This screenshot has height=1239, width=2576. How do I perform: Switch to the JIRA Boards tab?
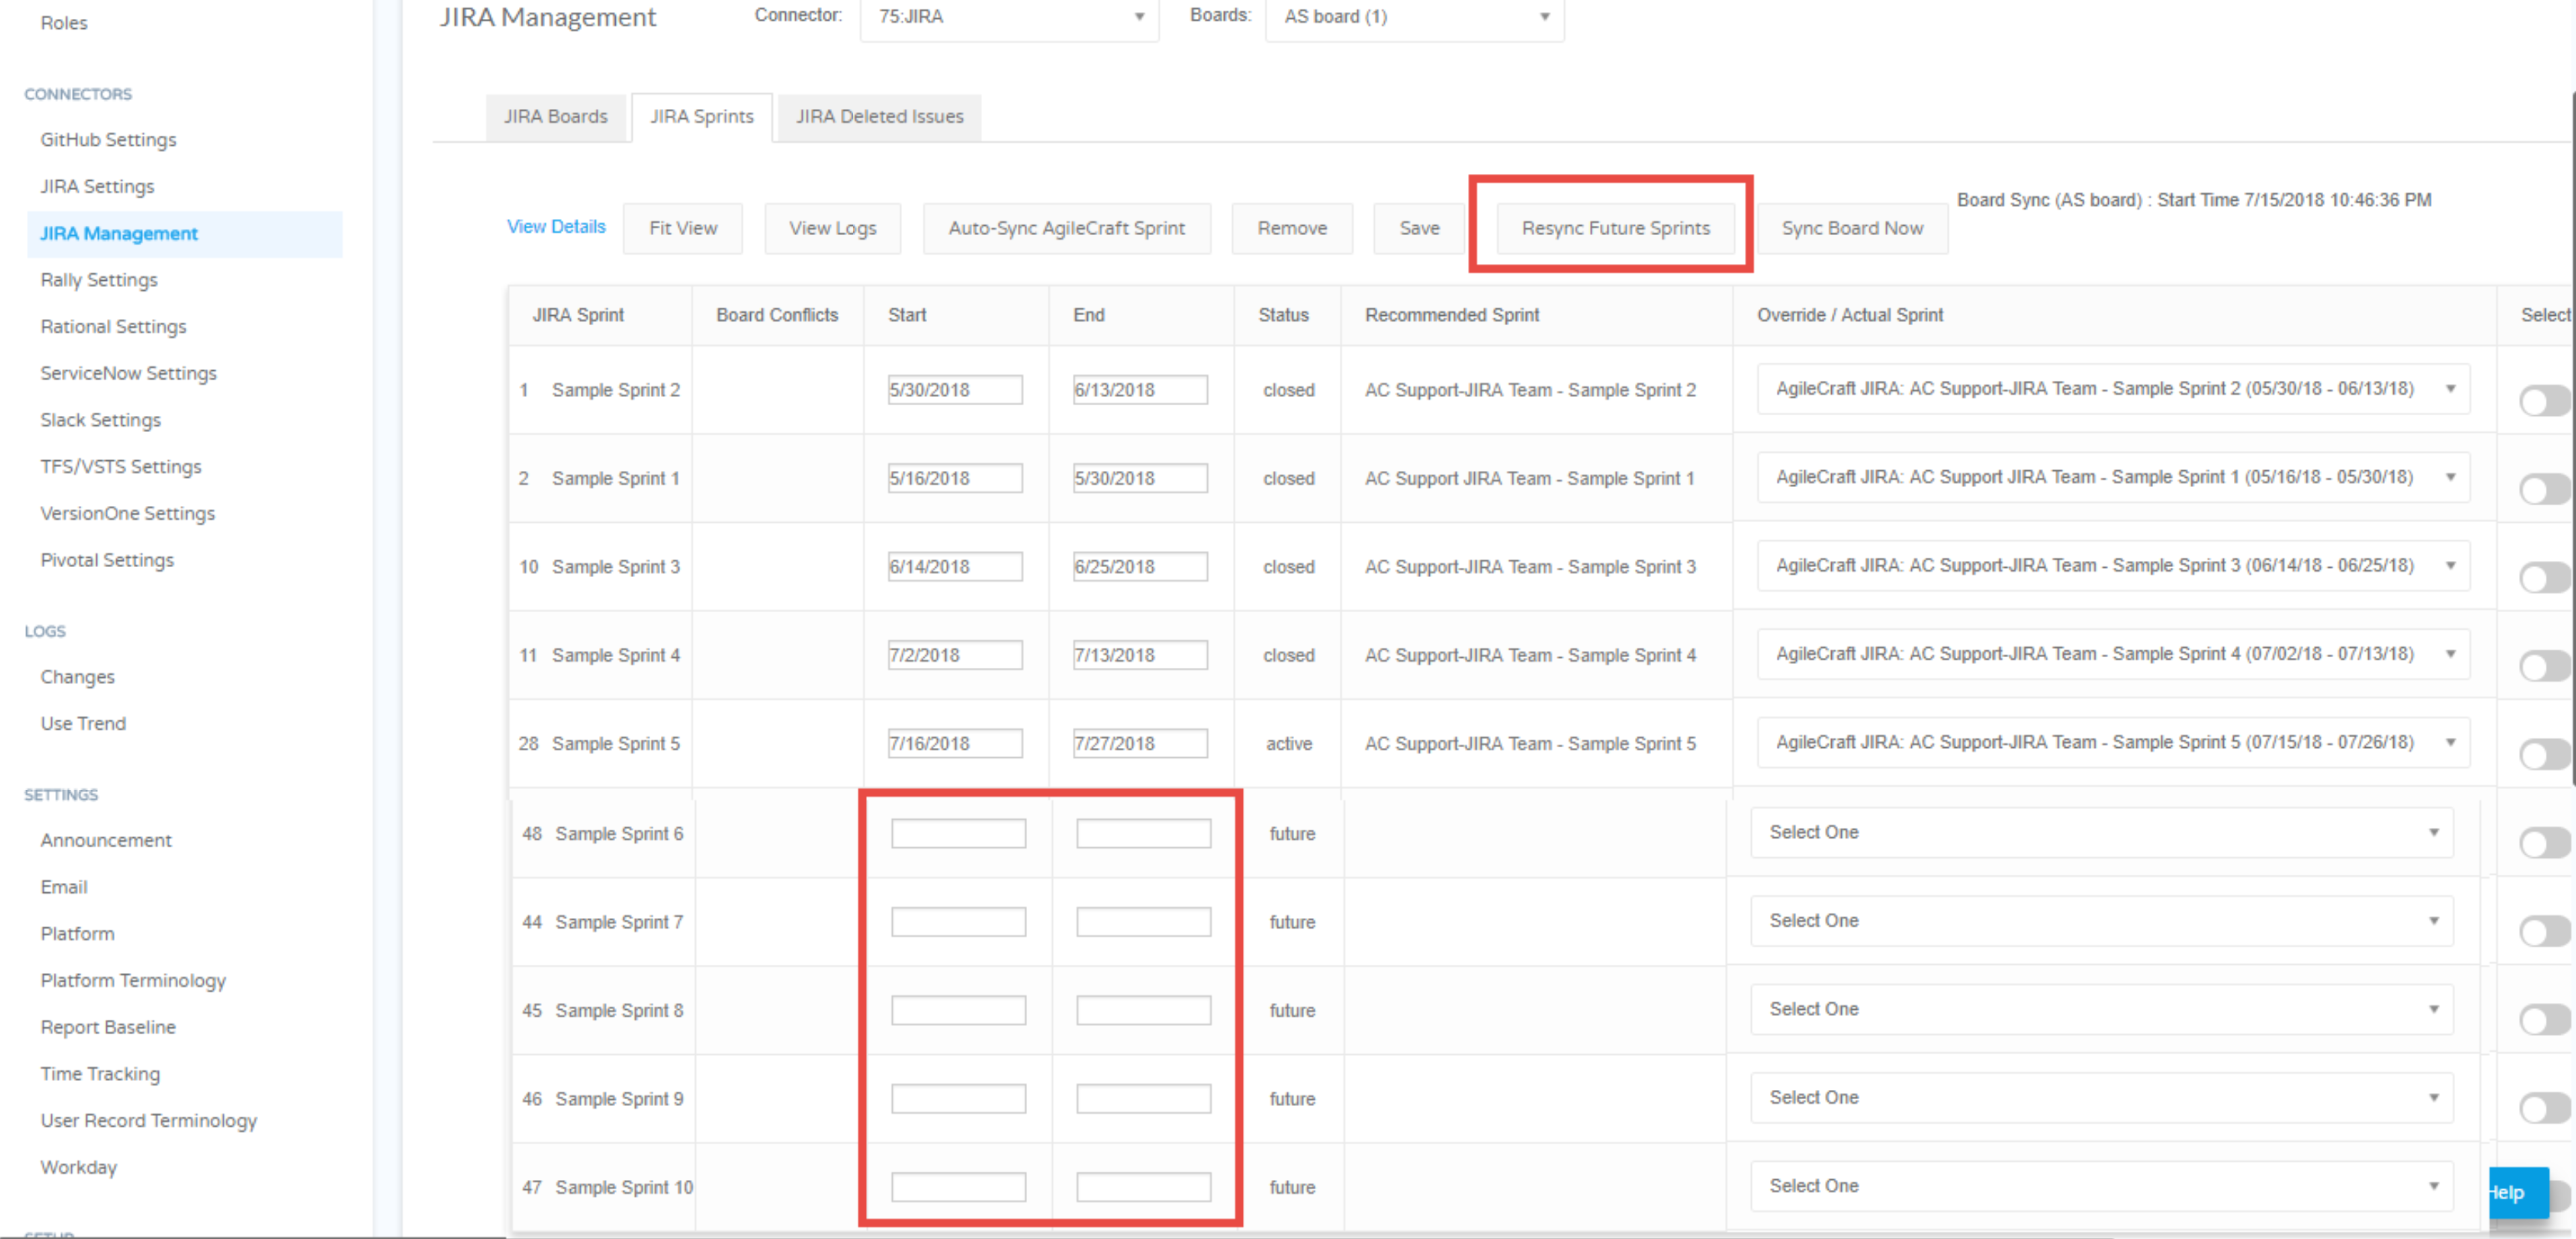pos(555,117)
